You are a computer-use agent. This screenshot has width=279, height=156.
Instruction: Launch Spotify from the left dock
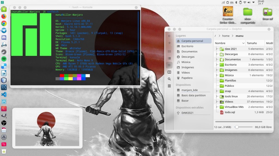coord(4,59)
